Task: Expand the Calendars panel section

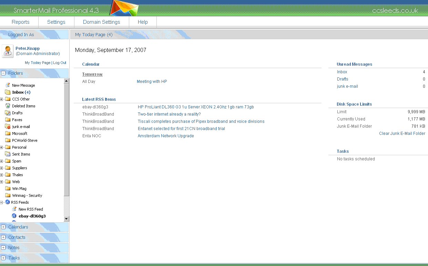Action: coord(3,227)
